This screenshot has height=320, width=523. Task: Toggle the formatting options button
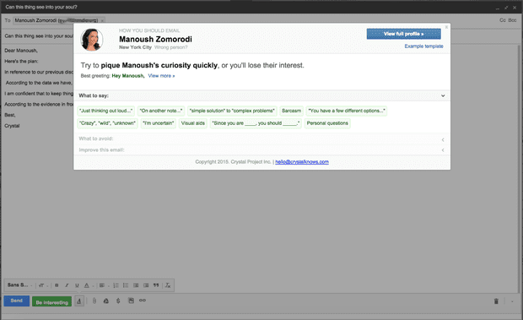tap(79, 301)
